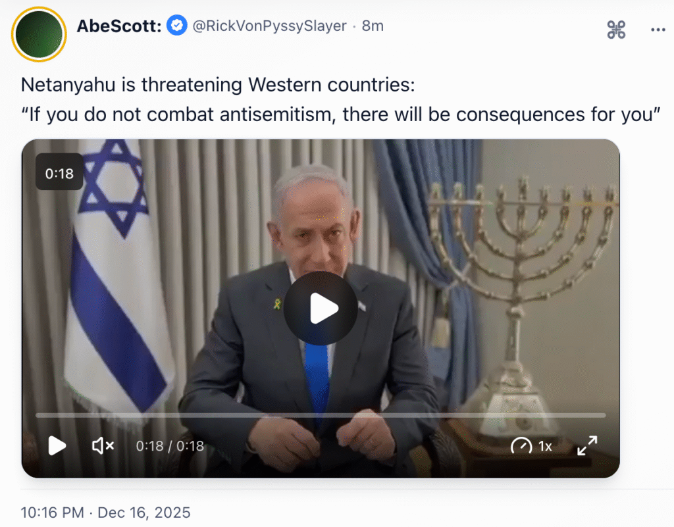
Task: Open the three-dot more options menu
Action: tap(658, 30)
